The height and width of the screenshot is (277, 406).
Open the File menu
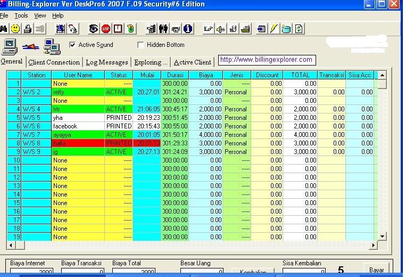click(x=4, y=15)
